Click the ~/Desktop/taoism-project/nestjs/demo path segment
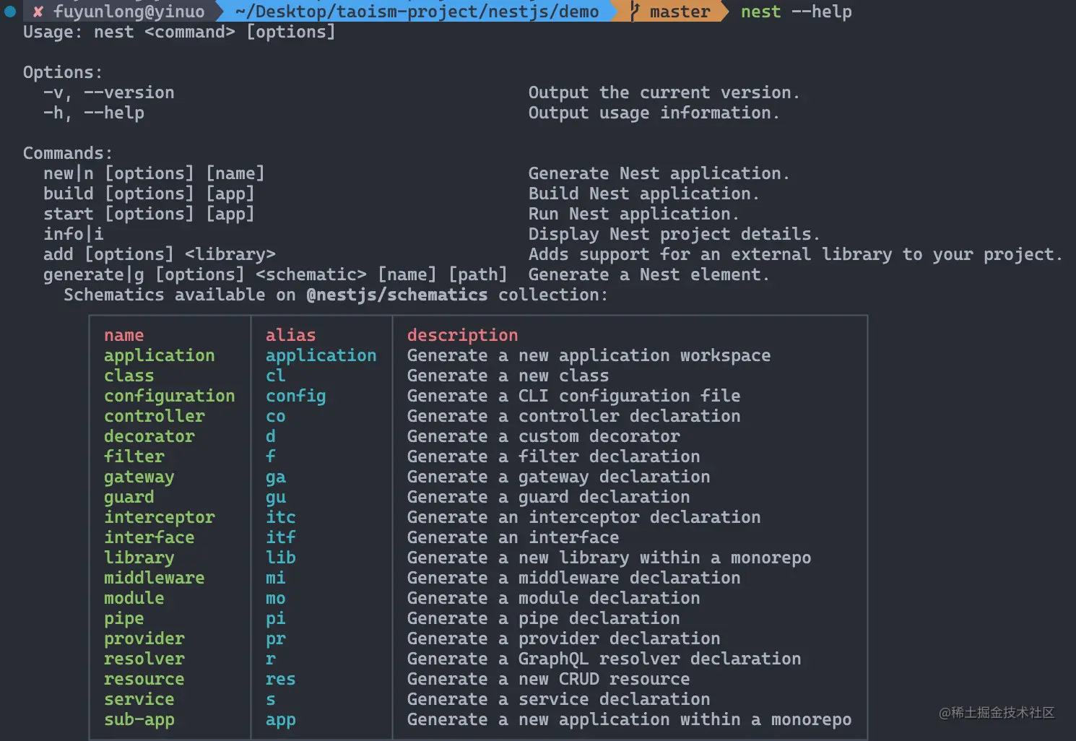The image size is (1076, 741). point(417,12)
